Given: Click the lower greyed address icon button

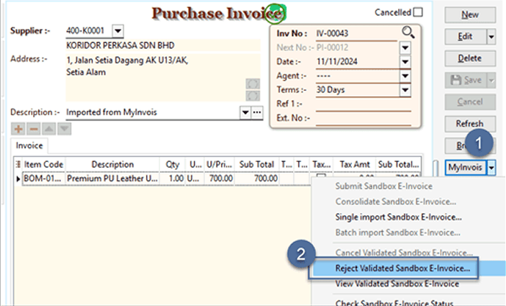Looking at the screenshot, I should (253, 96).
